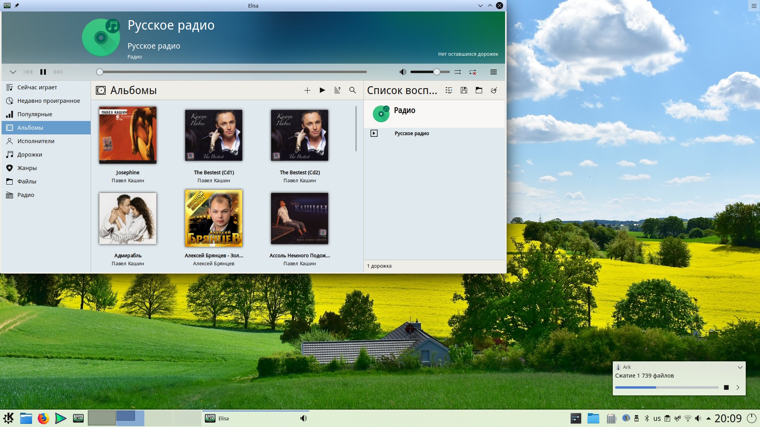Toggle repeat playlist mode

(x=473, y=72)
